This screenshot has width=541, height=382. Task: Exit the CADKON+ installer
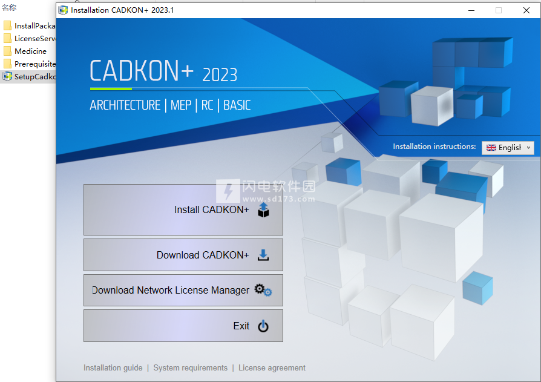coord(183,326)
